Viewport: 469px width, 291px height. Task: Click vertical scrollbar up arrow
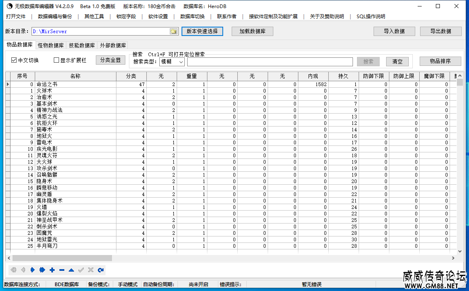coord(460,76)
